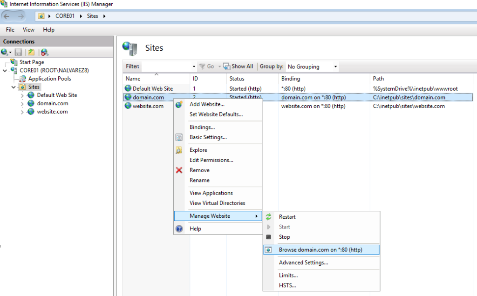
Task: Open the Filter dropdown arrow
Action: coord(193,67)
